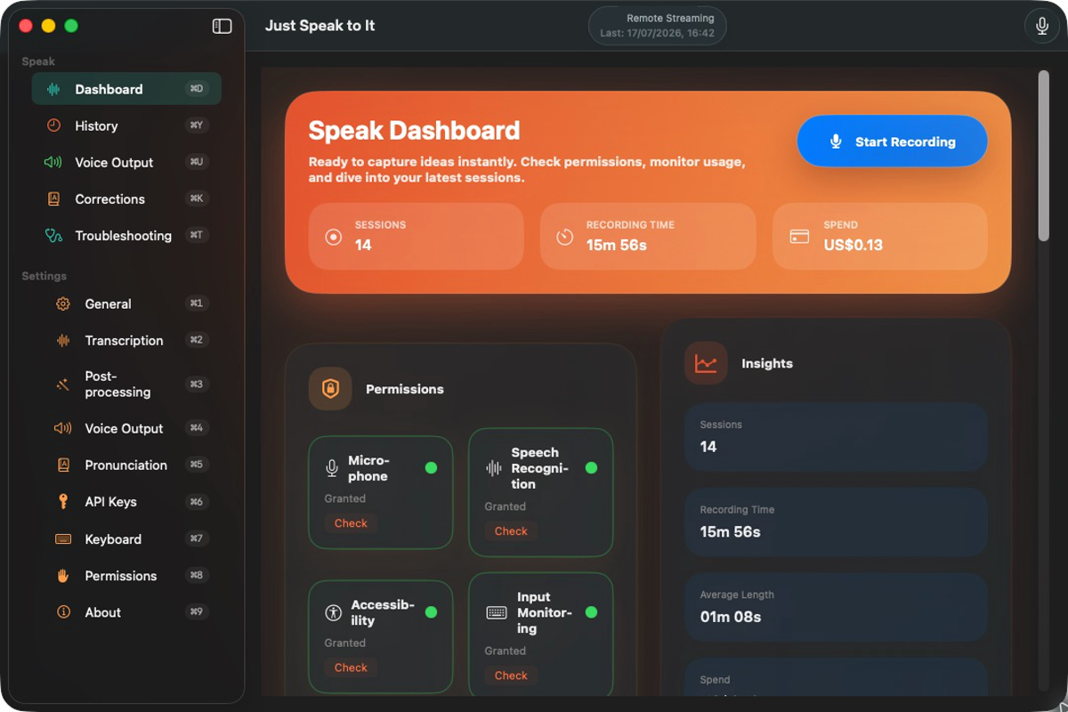Click the green status dot for Speech Recognition
Image resolution: width=1068 pixels, height=712 pixels.
pyautogui.click(x=591, y=468)
